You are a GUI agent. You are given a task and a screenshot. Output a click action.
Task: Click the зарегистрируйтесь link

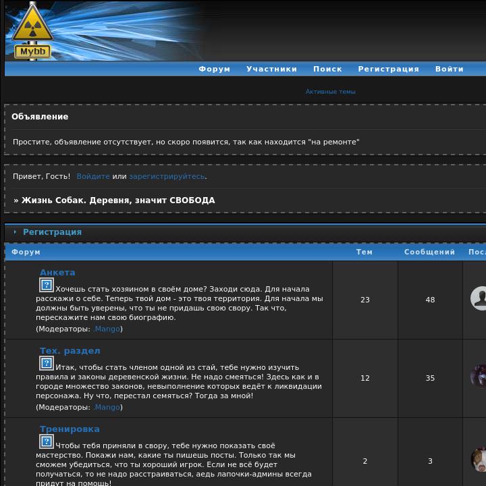pyautogui.click(x=167, y=176)
